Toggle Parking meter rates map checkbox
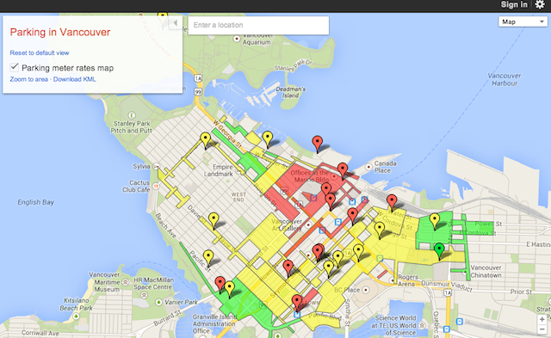Viewport: 551px width, 338px height. click(14, 67)
